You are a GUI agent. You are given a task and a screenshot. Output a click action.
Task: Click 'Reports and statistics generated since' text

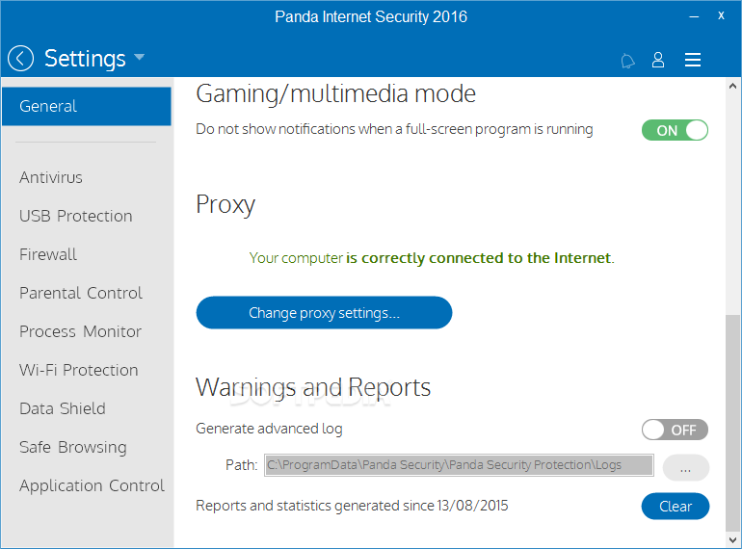[x=352, y=506]
